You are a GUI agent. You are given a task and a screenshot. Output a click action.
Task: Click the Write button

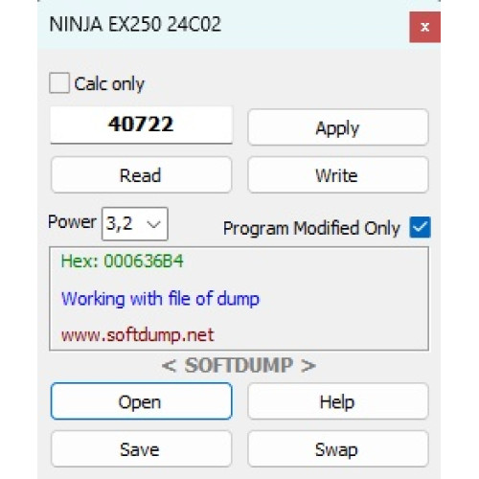(x=338, y=175)
